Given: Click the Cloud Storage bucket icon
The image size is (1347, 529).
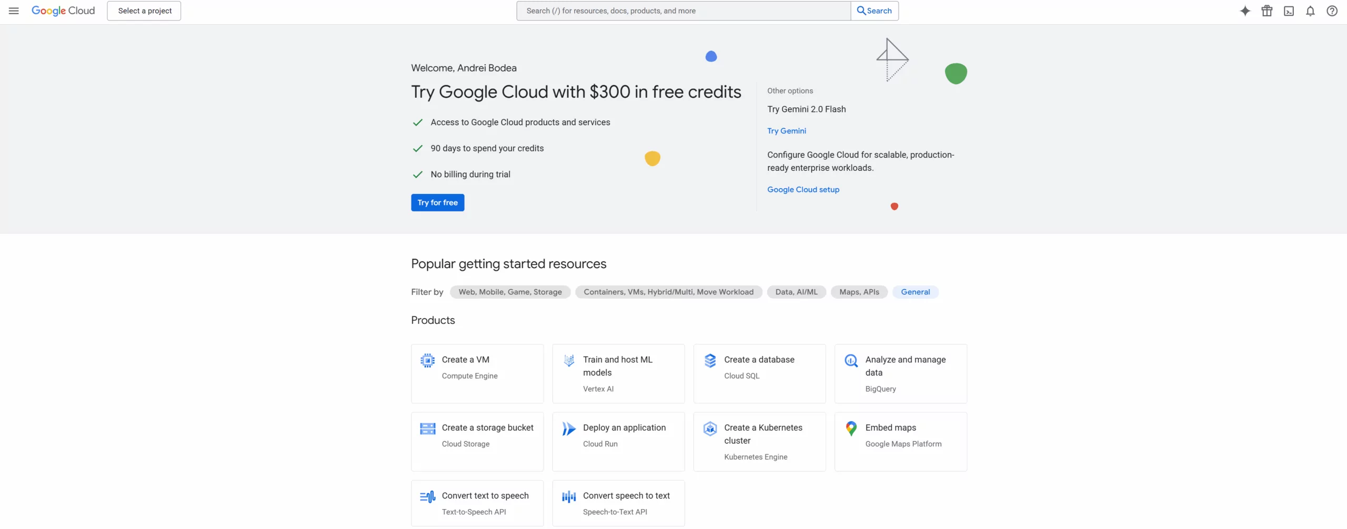Looking at the screenshot, I should [x=428, y=429].
